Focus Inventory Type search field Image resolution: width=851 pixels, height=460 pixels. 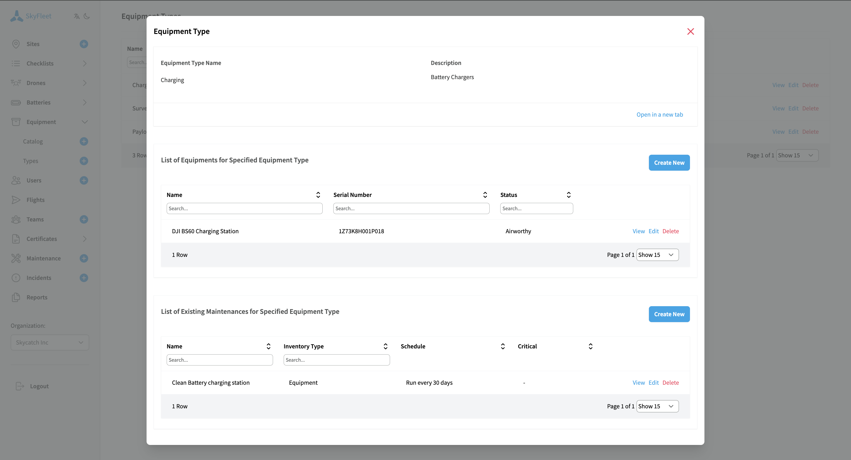tap(337, 360)
